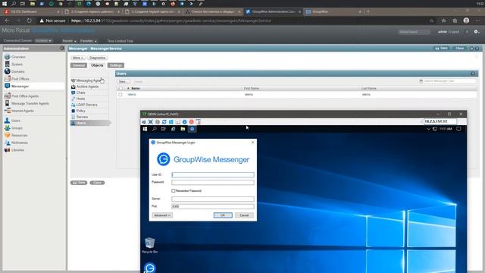Sort Users table by Name column
This screenshot has width=485, height=273.
click(x=136, y=89)
